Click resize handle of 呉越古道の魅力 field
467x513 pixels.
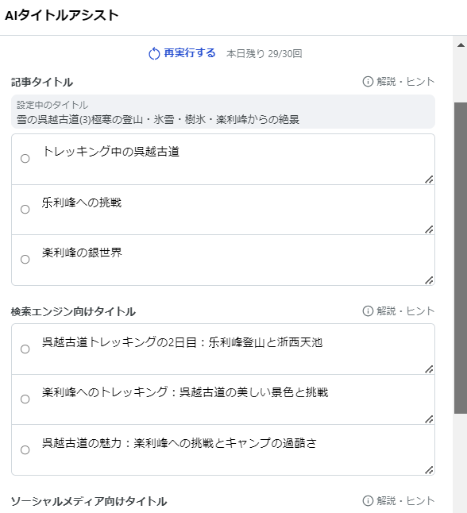429,470
